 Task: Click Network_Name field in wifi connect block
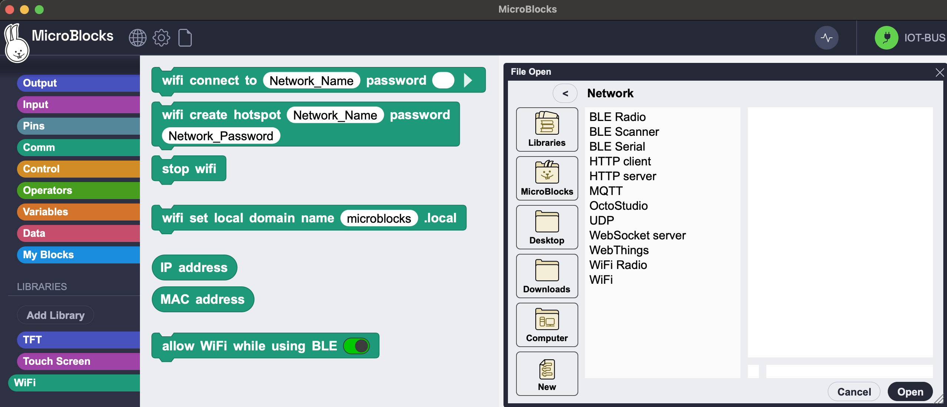(x=311, y=81)
